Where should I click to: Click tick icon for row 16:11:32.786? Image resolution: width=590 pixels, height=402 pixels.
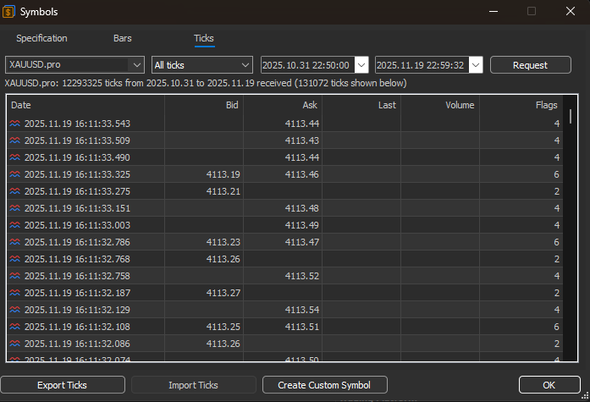(x=14, y=242)
